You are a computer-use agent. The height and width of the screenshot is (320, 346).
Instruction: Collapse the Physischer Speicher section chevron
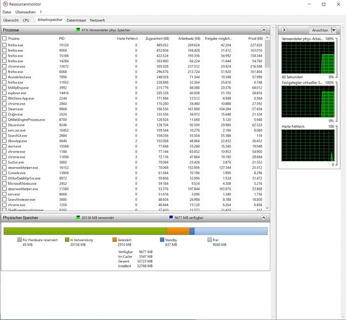(x=263, y=217)
